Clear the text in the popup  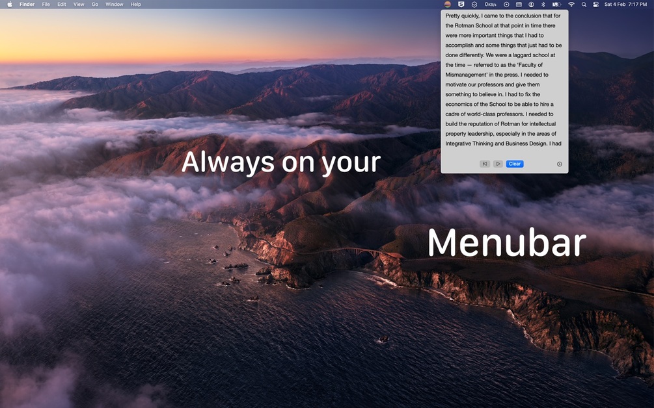(515, 164)
